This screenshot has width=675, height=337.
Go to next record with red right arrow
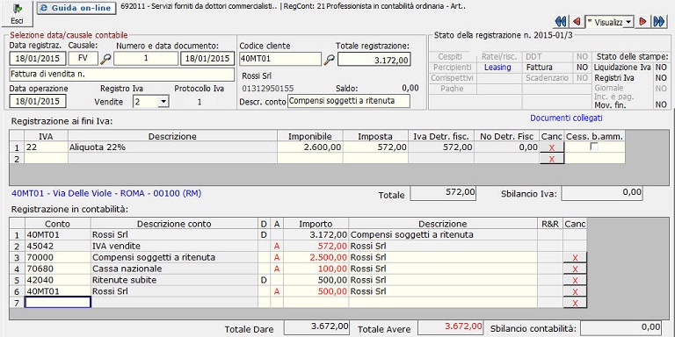tap(643, 22)
